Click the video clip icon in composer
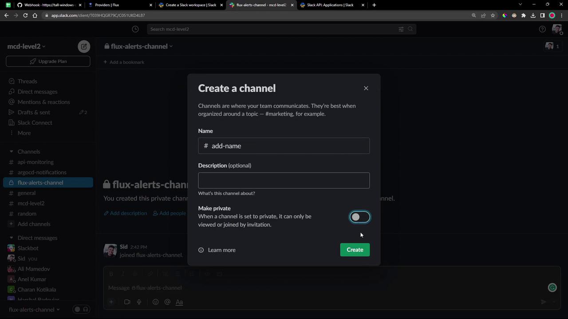This screenshot has width=568, height=319. point(127,302)
